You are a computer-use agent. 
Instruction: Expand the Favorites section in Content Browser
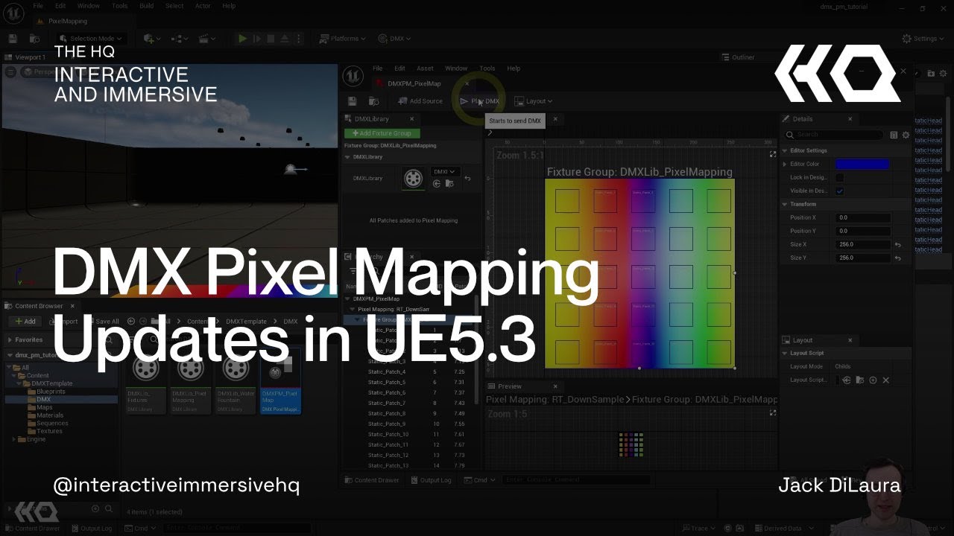[10, 339]
